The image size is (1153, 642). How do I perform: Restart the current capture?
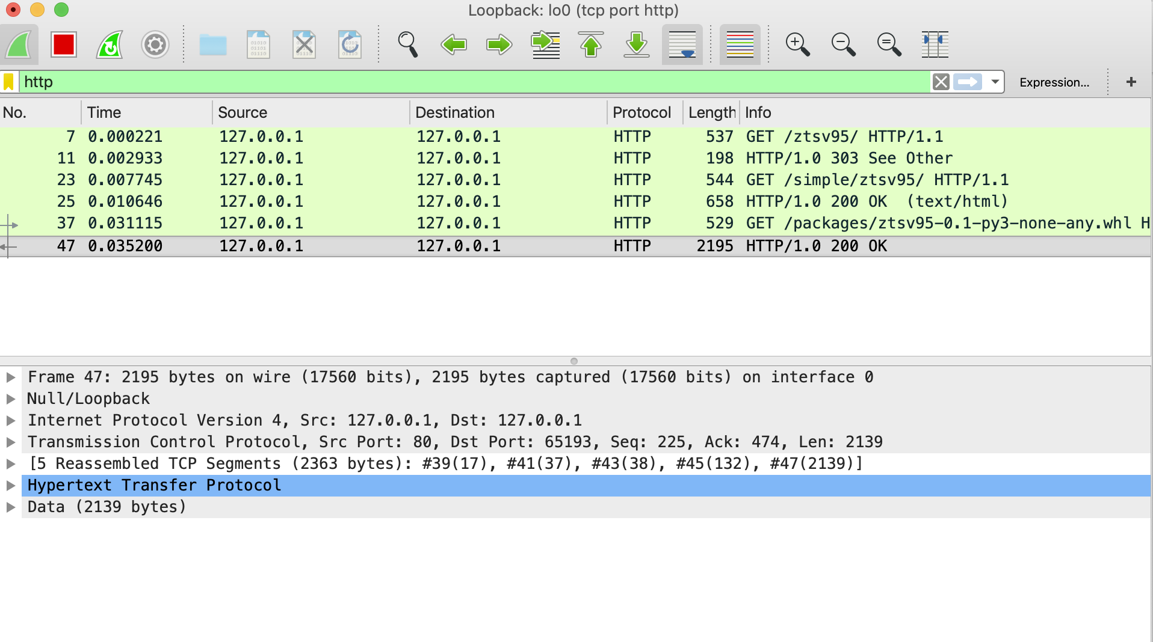point(110,44)
